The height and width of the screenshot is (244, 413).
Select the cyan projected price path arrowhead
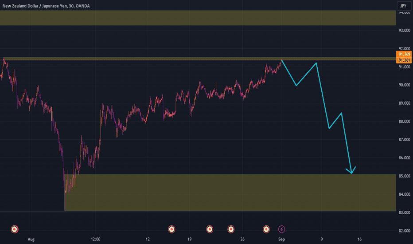[x=351, y=171]
